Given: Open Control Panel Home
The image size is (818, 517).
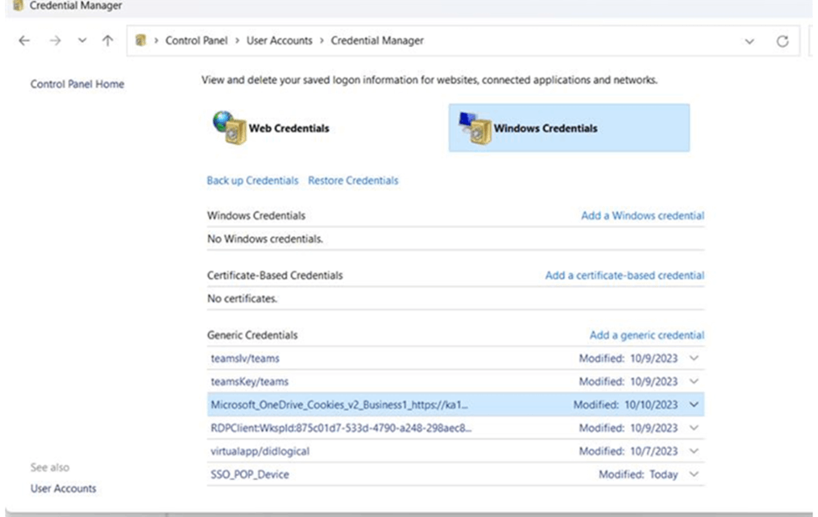Looking at the screenshot, I should [x=77, y=84].
